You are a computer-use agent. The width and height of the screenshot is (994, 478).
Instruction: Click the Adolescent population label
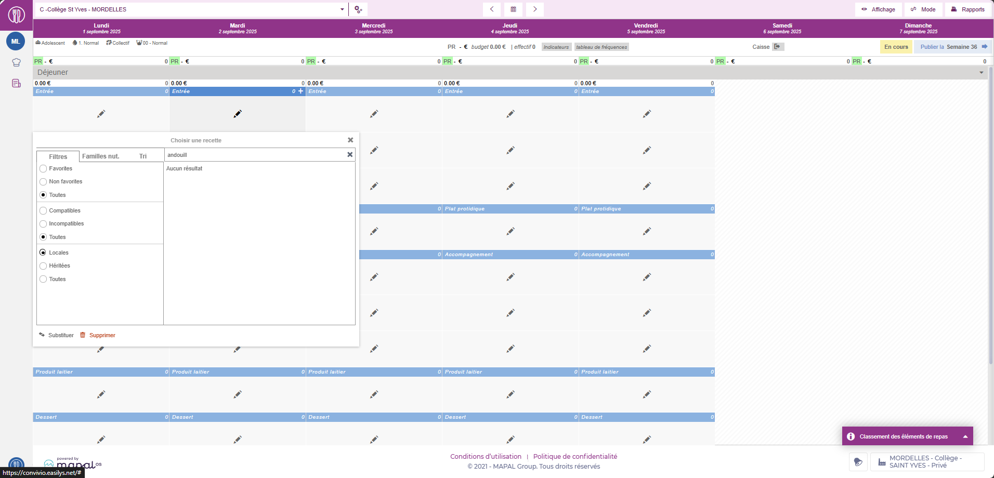pyautogui.click(x=50, y=43)
